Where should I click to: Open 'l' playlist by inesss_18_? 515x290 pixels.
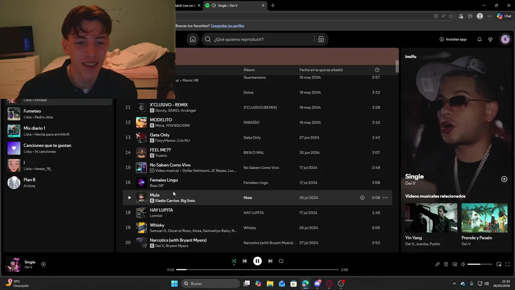59,166
